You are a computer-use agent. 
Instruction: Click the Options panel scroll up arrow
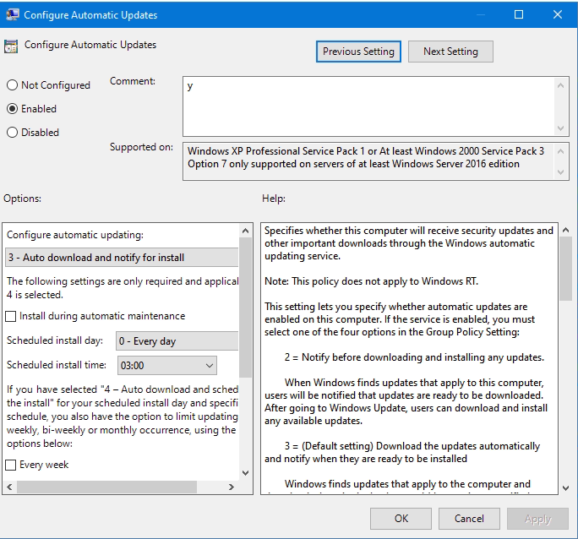pos(246,231)
